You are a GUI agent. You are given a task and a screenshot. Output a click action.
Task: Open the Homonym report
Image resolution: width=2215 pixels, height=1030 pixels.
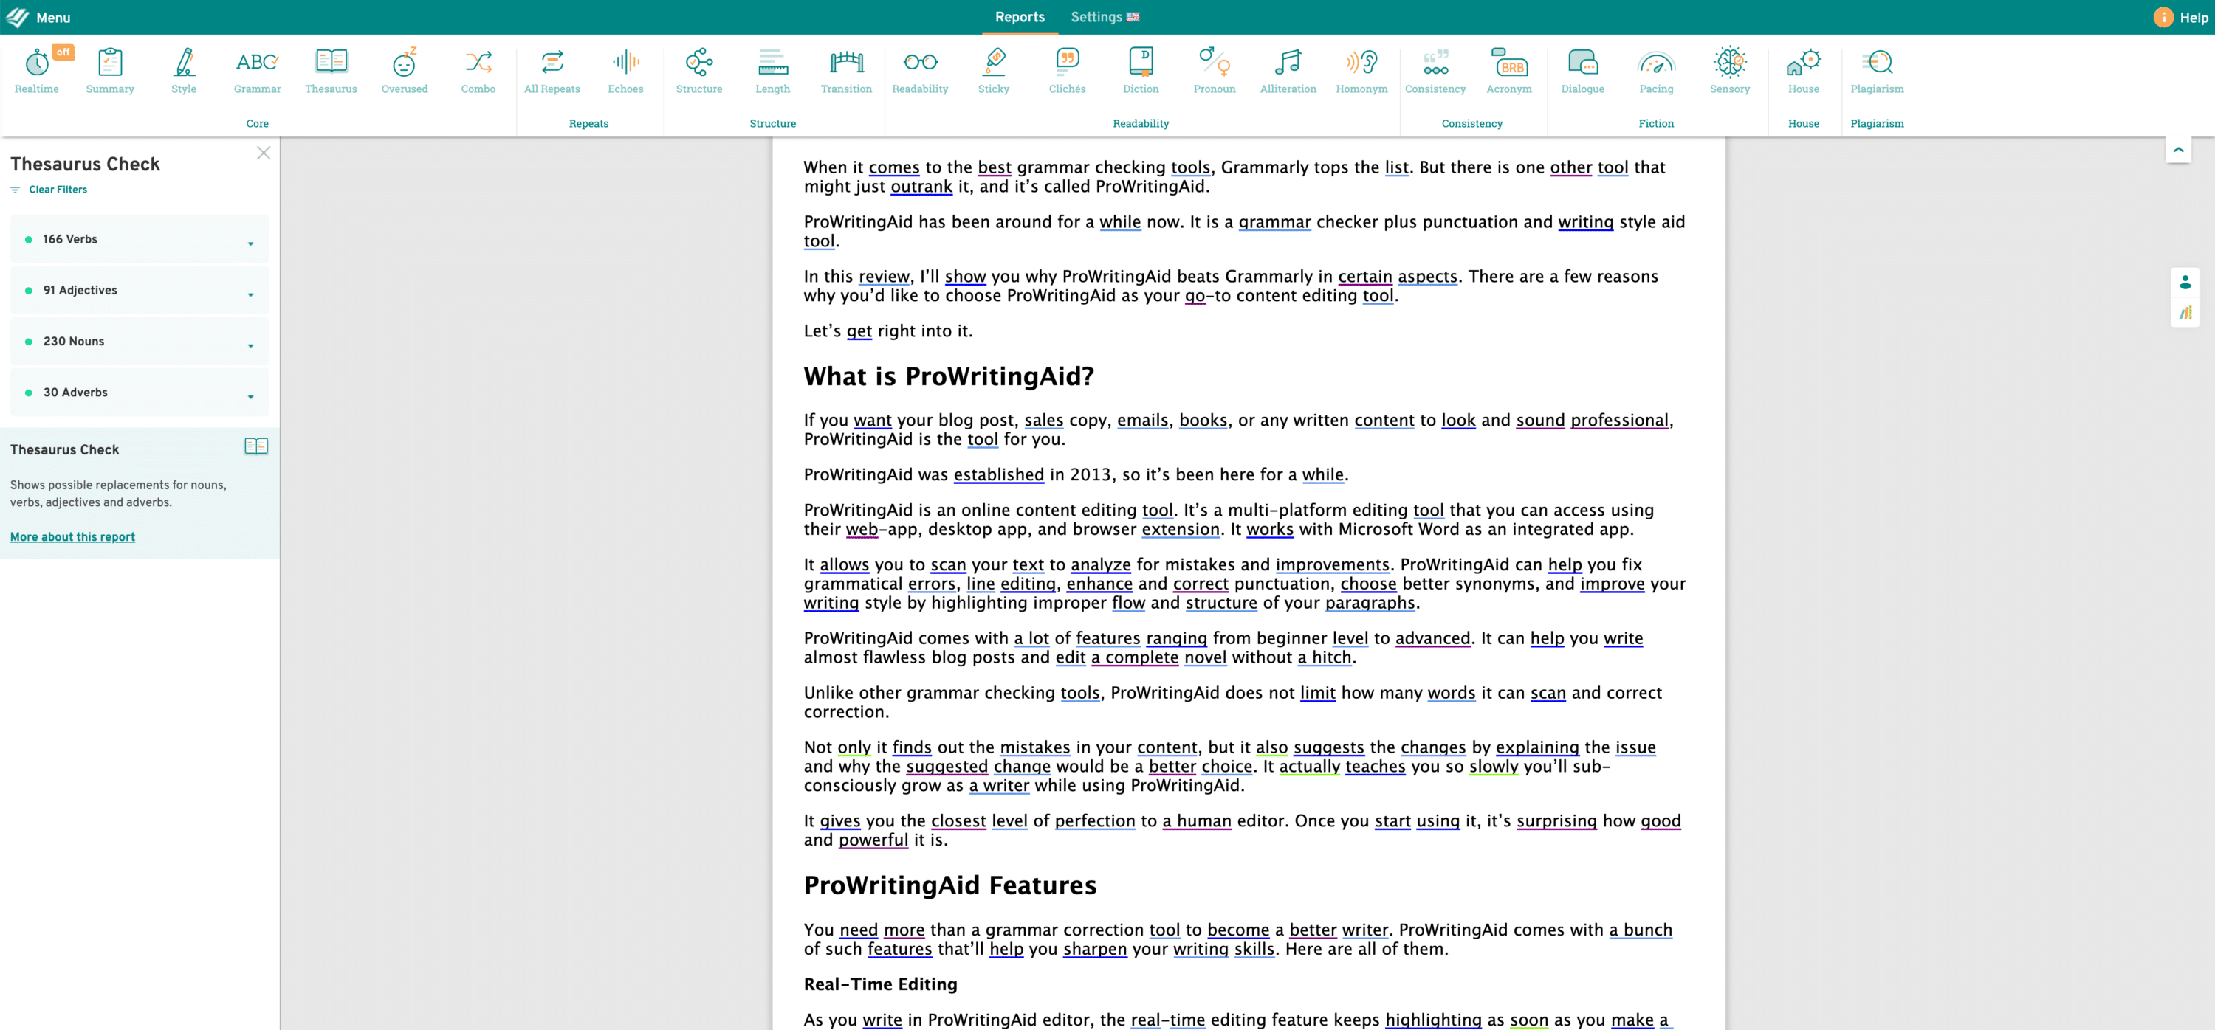click(x=1361, y=70)
